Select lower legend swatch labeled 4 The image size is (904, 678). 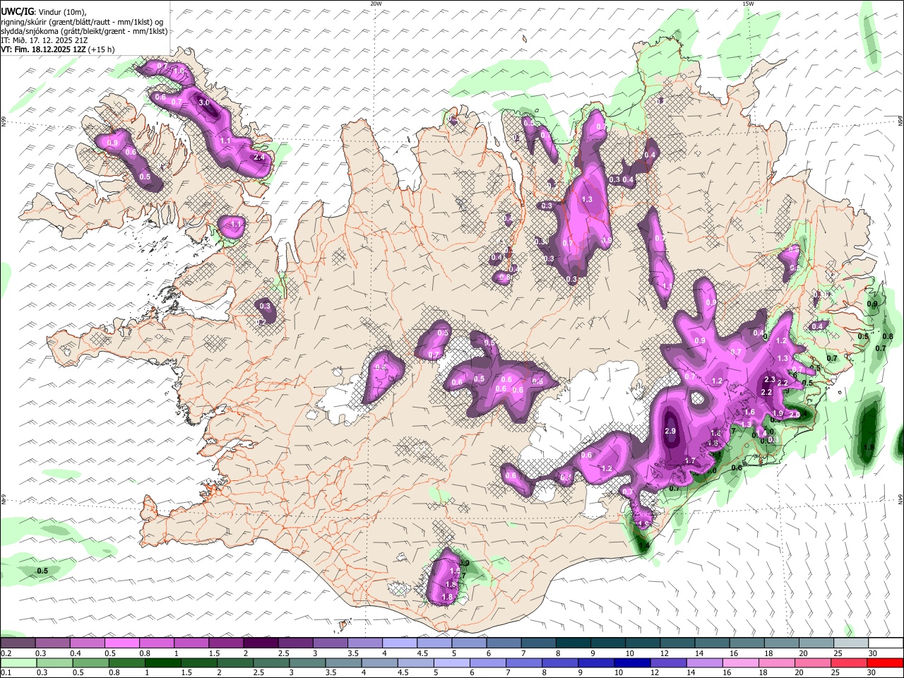[379, 662]
